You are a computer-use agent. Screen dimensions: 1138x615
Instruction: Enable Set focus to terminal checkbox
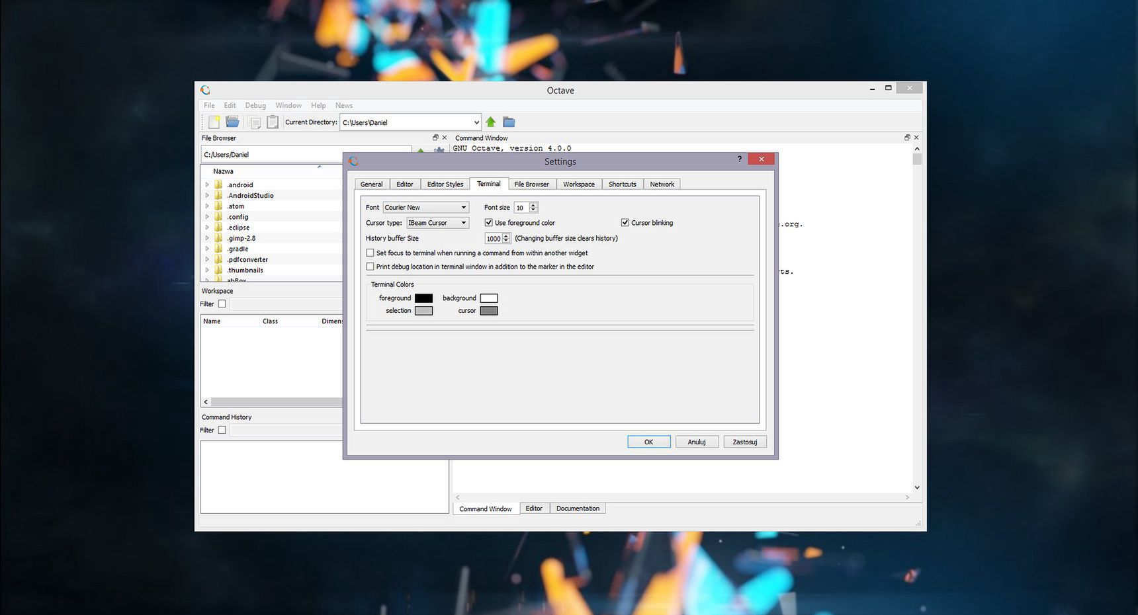pos(370,253)
